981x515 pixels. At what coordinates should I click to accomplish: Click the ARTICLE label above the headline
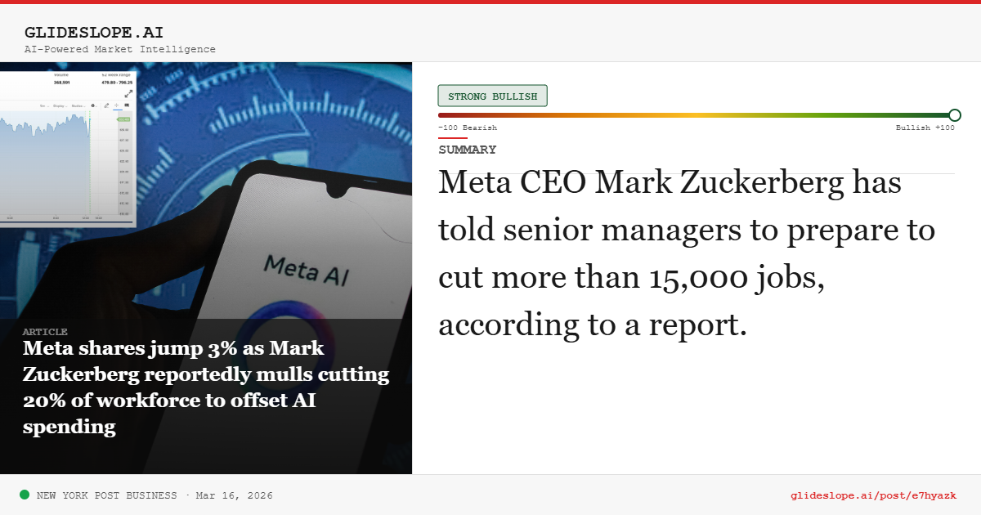(x=45, y=332)
